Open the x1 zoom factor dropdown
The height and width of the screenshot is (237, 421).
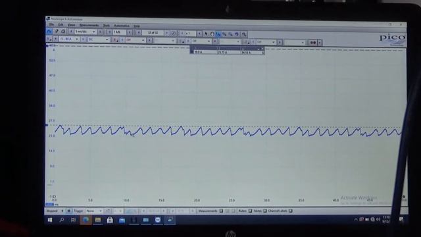tap(191, 34)
